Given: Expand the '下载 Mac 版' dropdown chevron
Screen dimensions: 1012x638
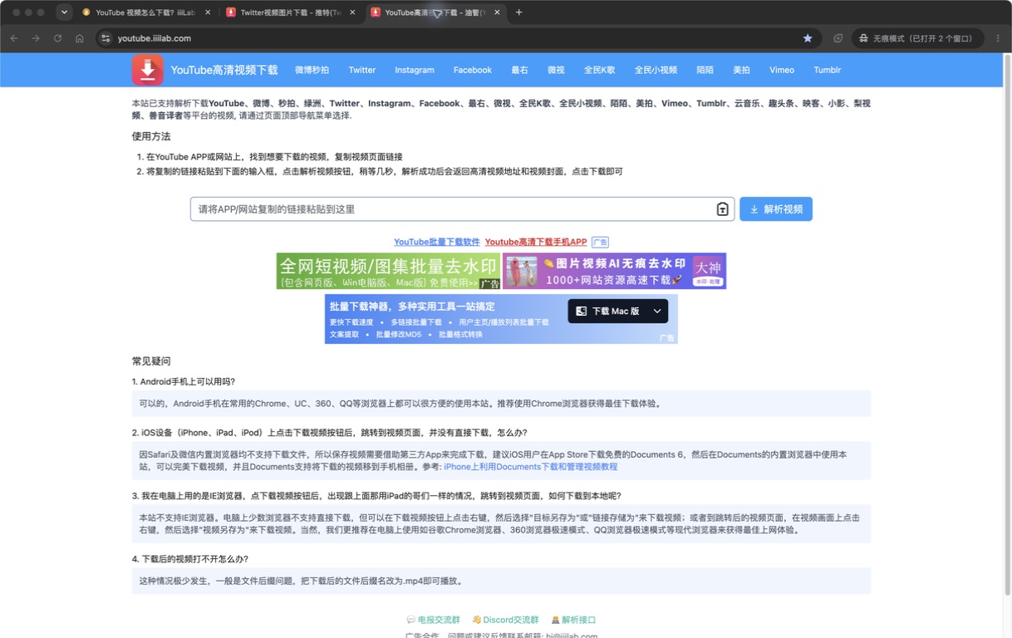Looking at the screenshot, I should pos(657,312).
